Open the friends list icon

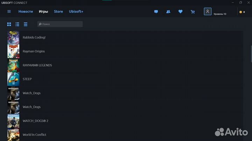point(168,11)
